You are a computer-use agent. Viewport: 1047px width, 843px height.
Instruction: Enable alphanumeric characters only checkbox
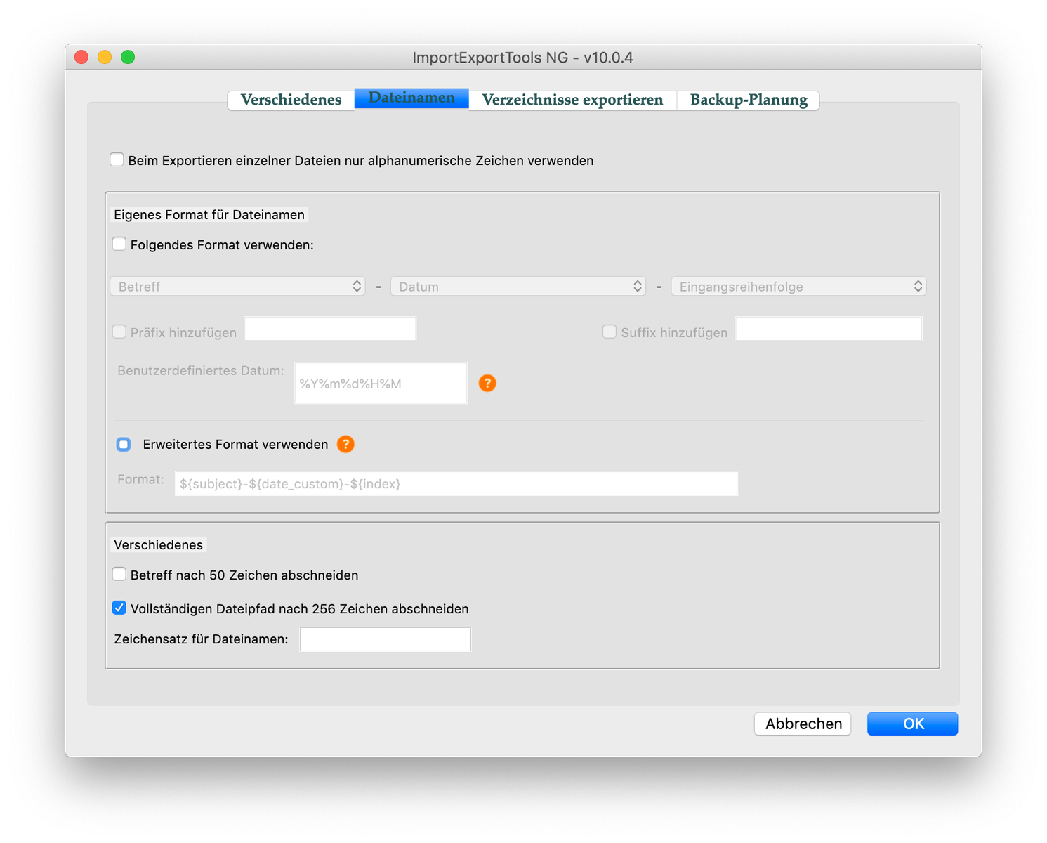point(117,160)
